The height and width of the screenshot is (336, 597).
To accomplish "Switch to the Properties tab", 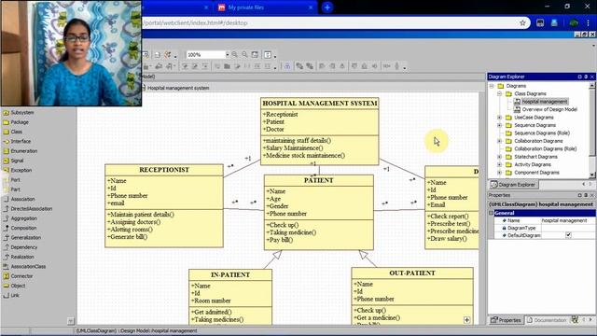I will point(506,320).
